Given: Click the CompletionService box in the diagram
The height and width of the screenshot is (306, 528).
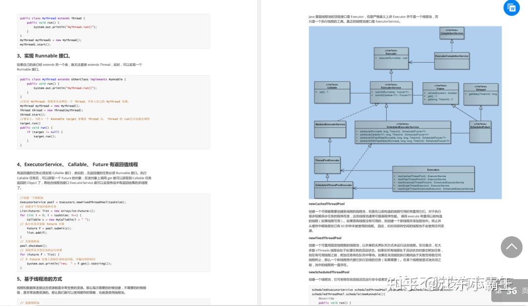Looking at the screenshot, I should 452,33.
